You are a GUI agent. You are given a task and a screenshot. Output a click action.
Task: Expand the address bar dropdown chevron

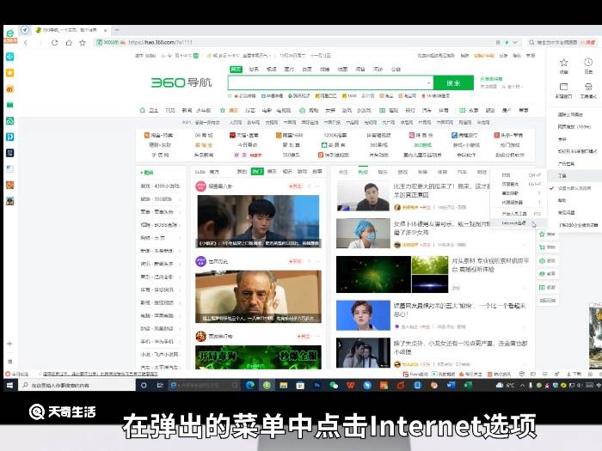tap(515, 42)
